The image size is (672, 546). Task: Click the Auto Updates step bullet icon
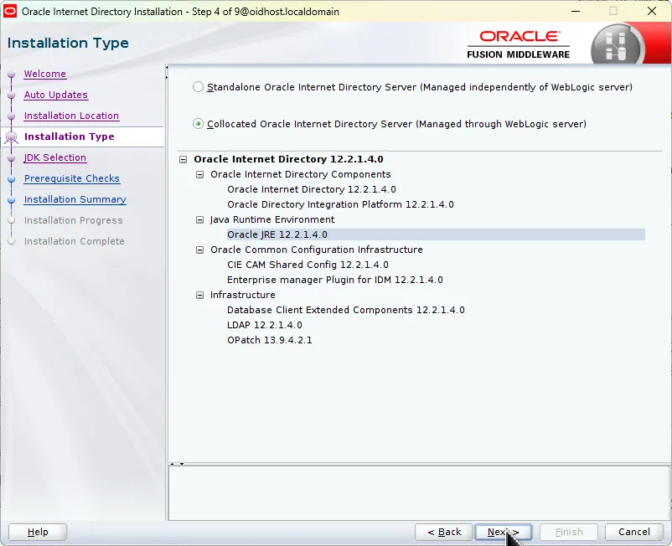pyautogui.click(x=12, y=95)
